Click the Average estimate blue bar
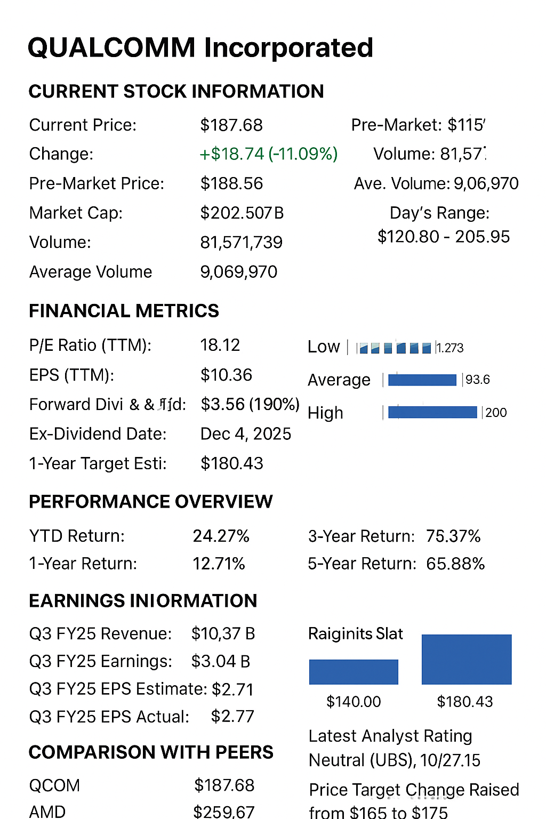The height and width of the screenshot is (819, 546). click(x=422, y=380)
